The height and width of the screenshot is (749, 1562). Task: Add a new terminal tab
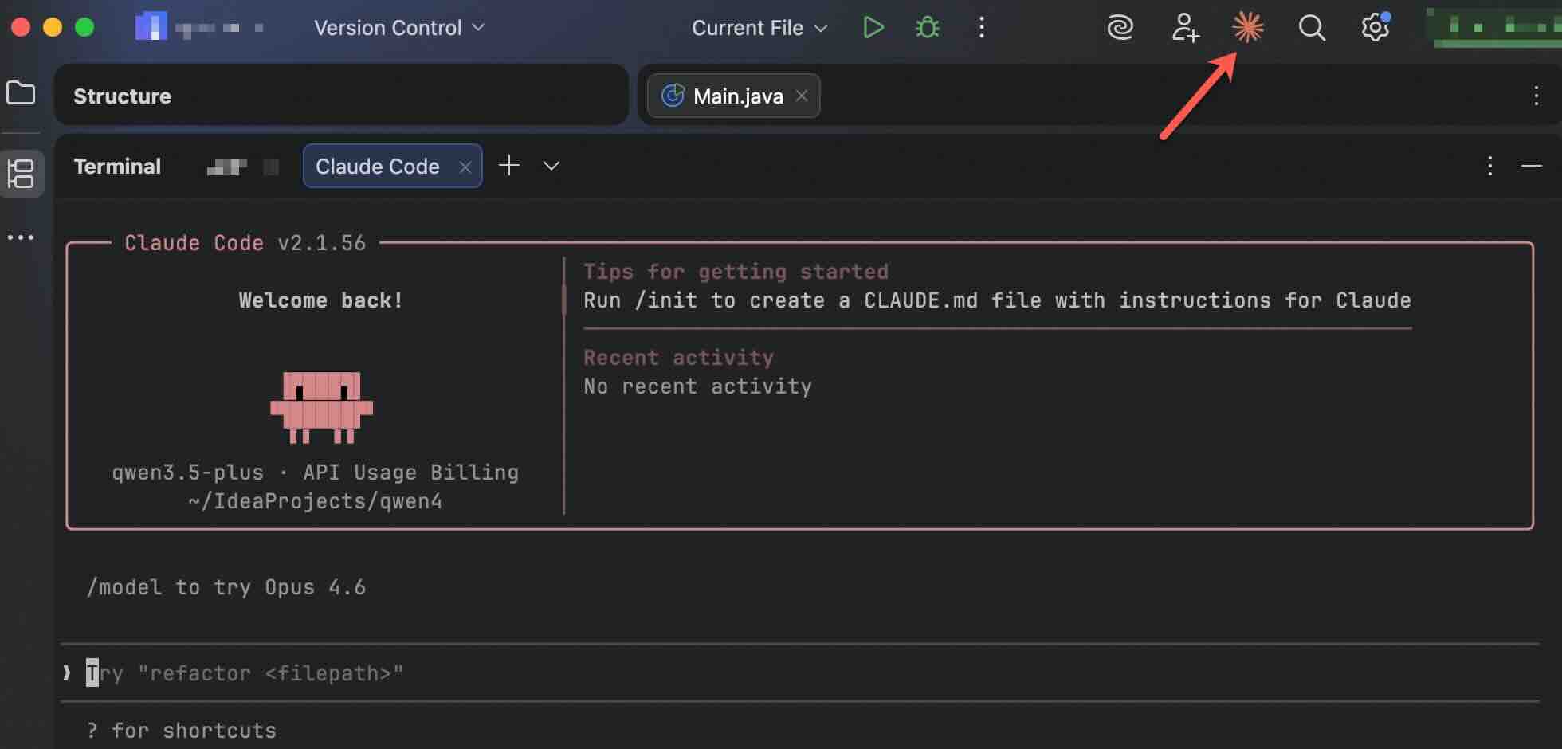point(508,165)
